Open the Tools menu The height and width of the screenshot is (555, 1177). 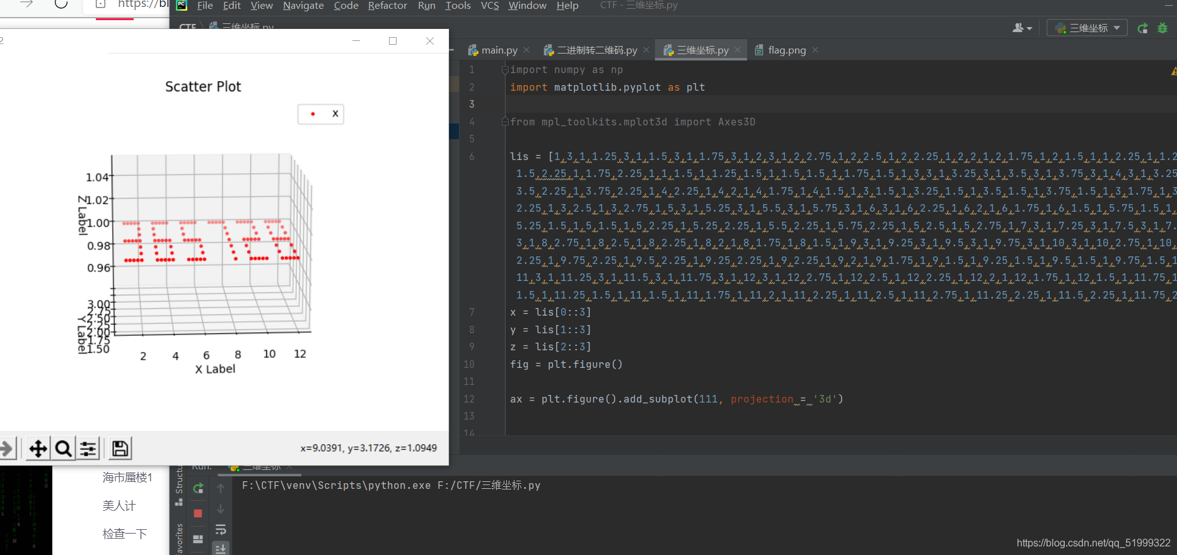pyautogui.click(x=458, y=6)
